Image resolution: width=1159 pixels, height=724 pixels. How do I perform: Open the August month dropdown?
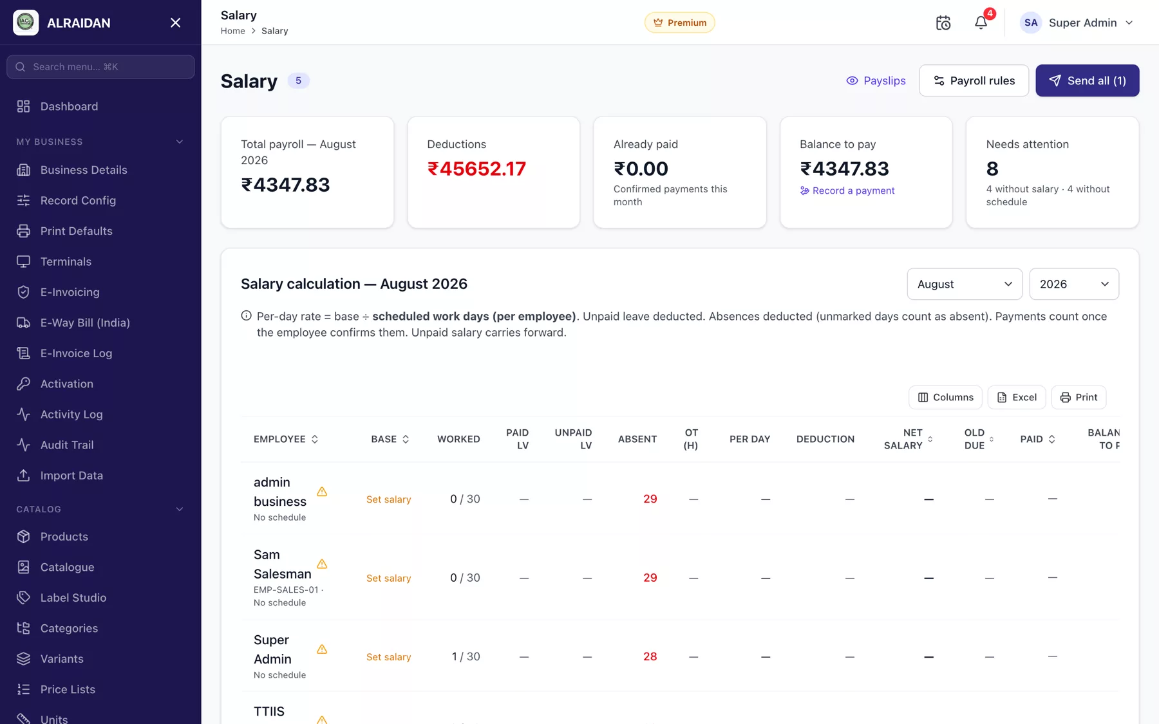965,284
